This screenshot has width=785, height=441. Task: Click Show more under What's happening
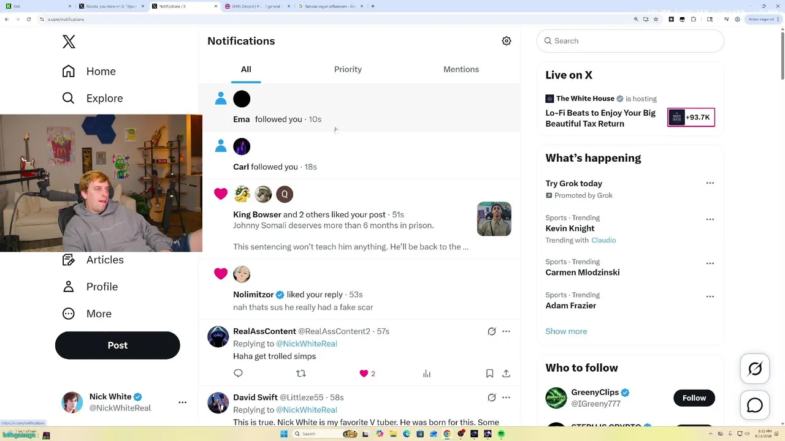pyautogui.click(x=566, y=331)
